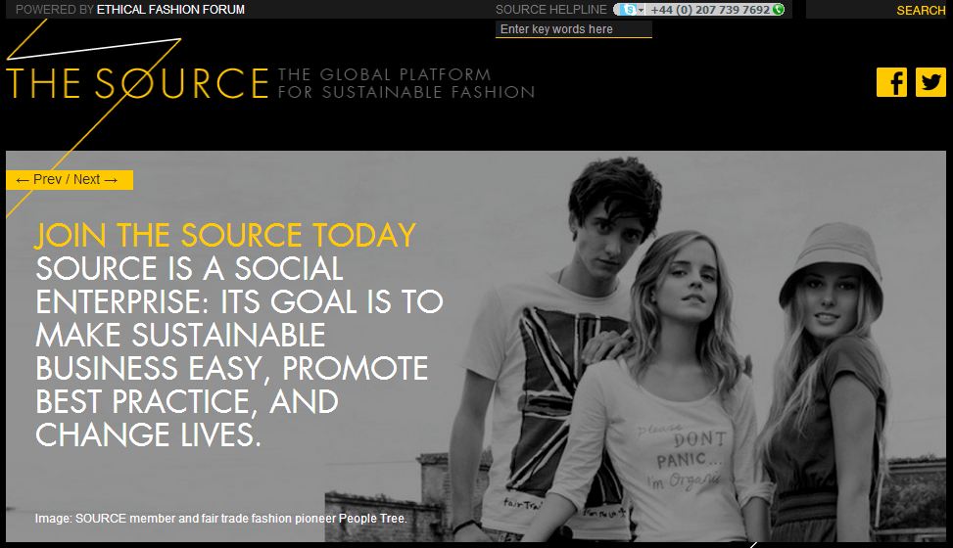Focus the 'Enter key words here' search field
Image resolution: width=953 pixels, height=548 pixels.
tap(574, 29)
